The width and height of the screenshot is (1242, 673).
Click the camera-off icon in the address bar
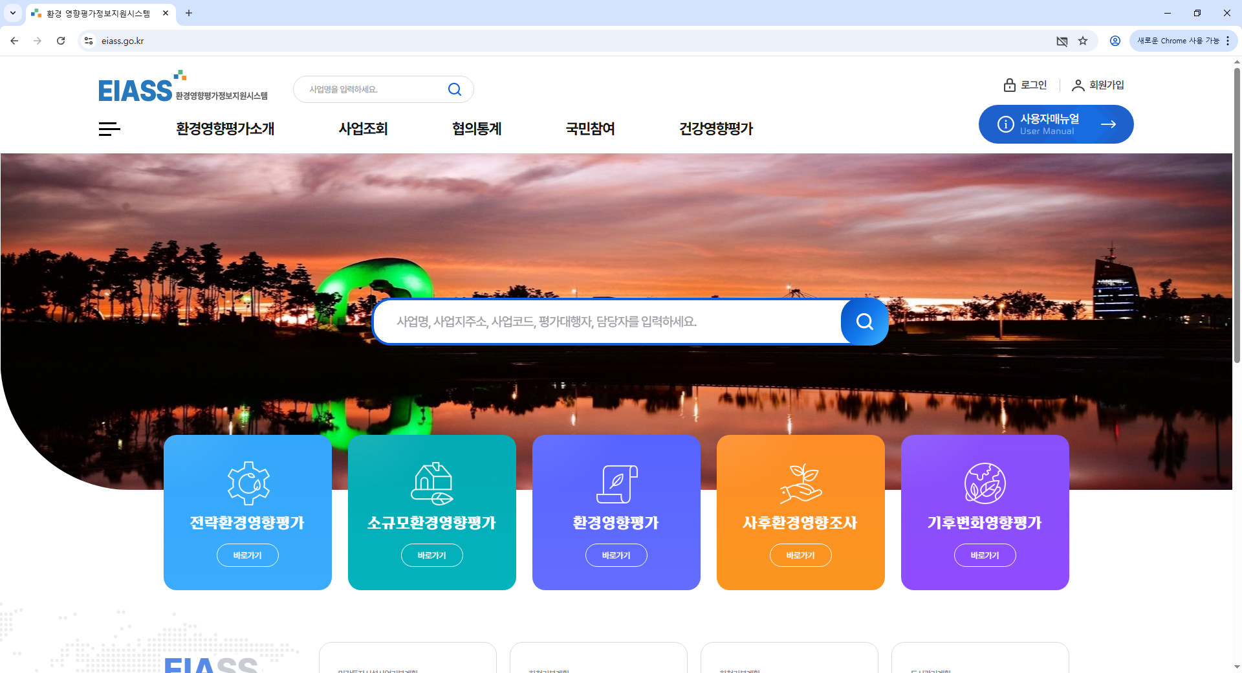click(x=1062, y=41)
